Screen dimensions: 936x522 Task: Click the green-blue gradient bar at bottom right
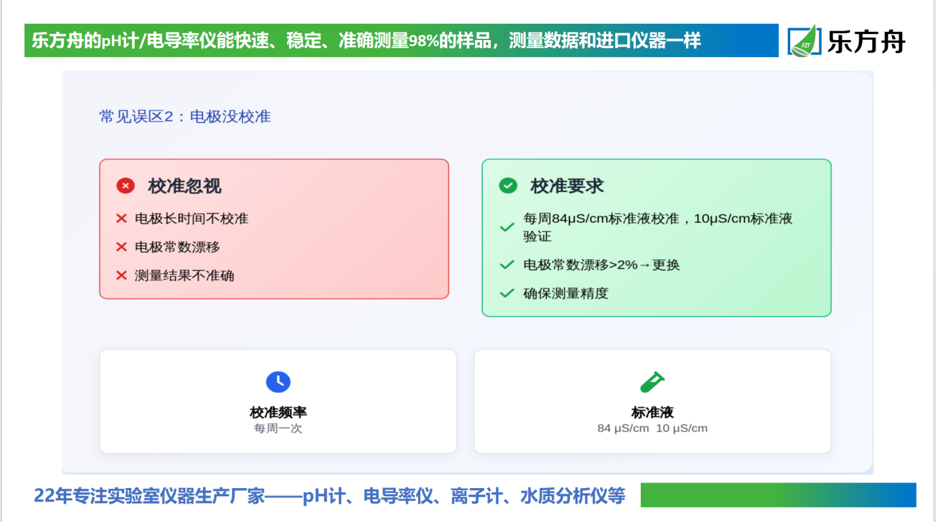pos(778,495)
